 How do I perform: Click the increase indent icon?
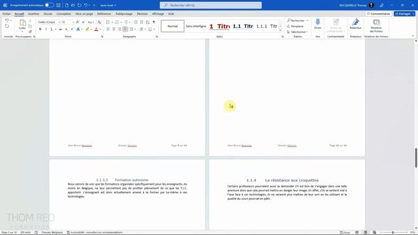tap(142, 22)
